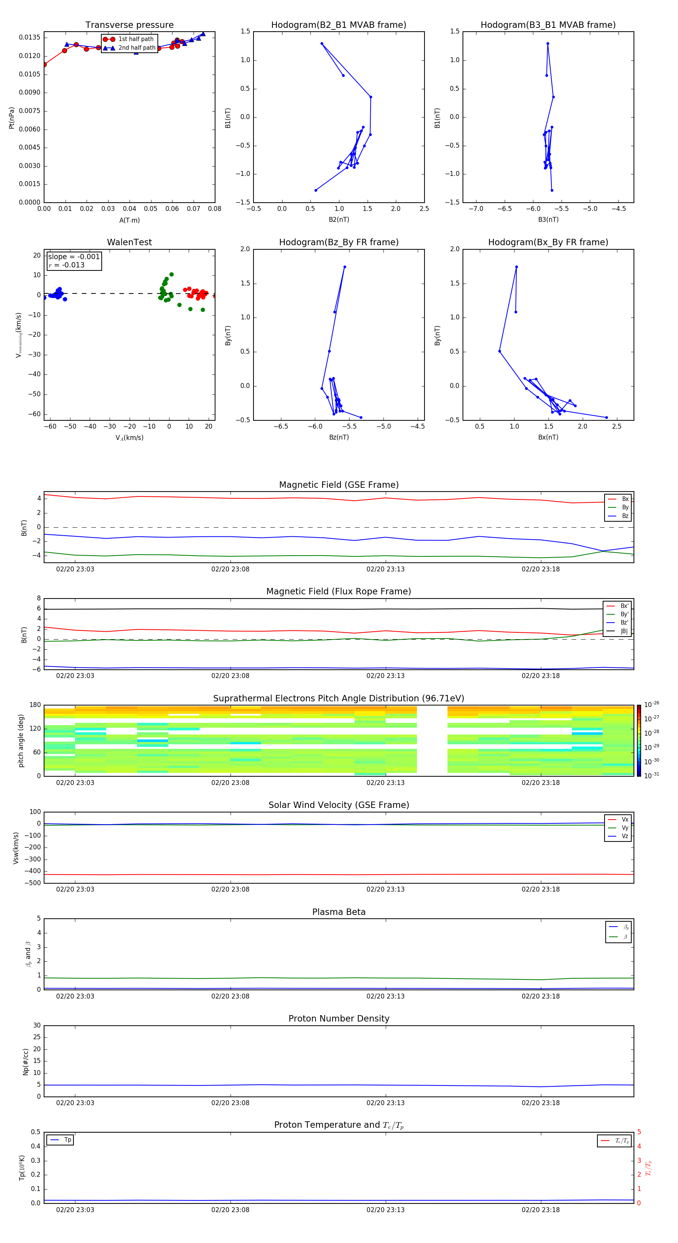This screenshot has width=678, height=1243.
Task: Select the "r = -0.013" annotation
Action: pos(67,265)
